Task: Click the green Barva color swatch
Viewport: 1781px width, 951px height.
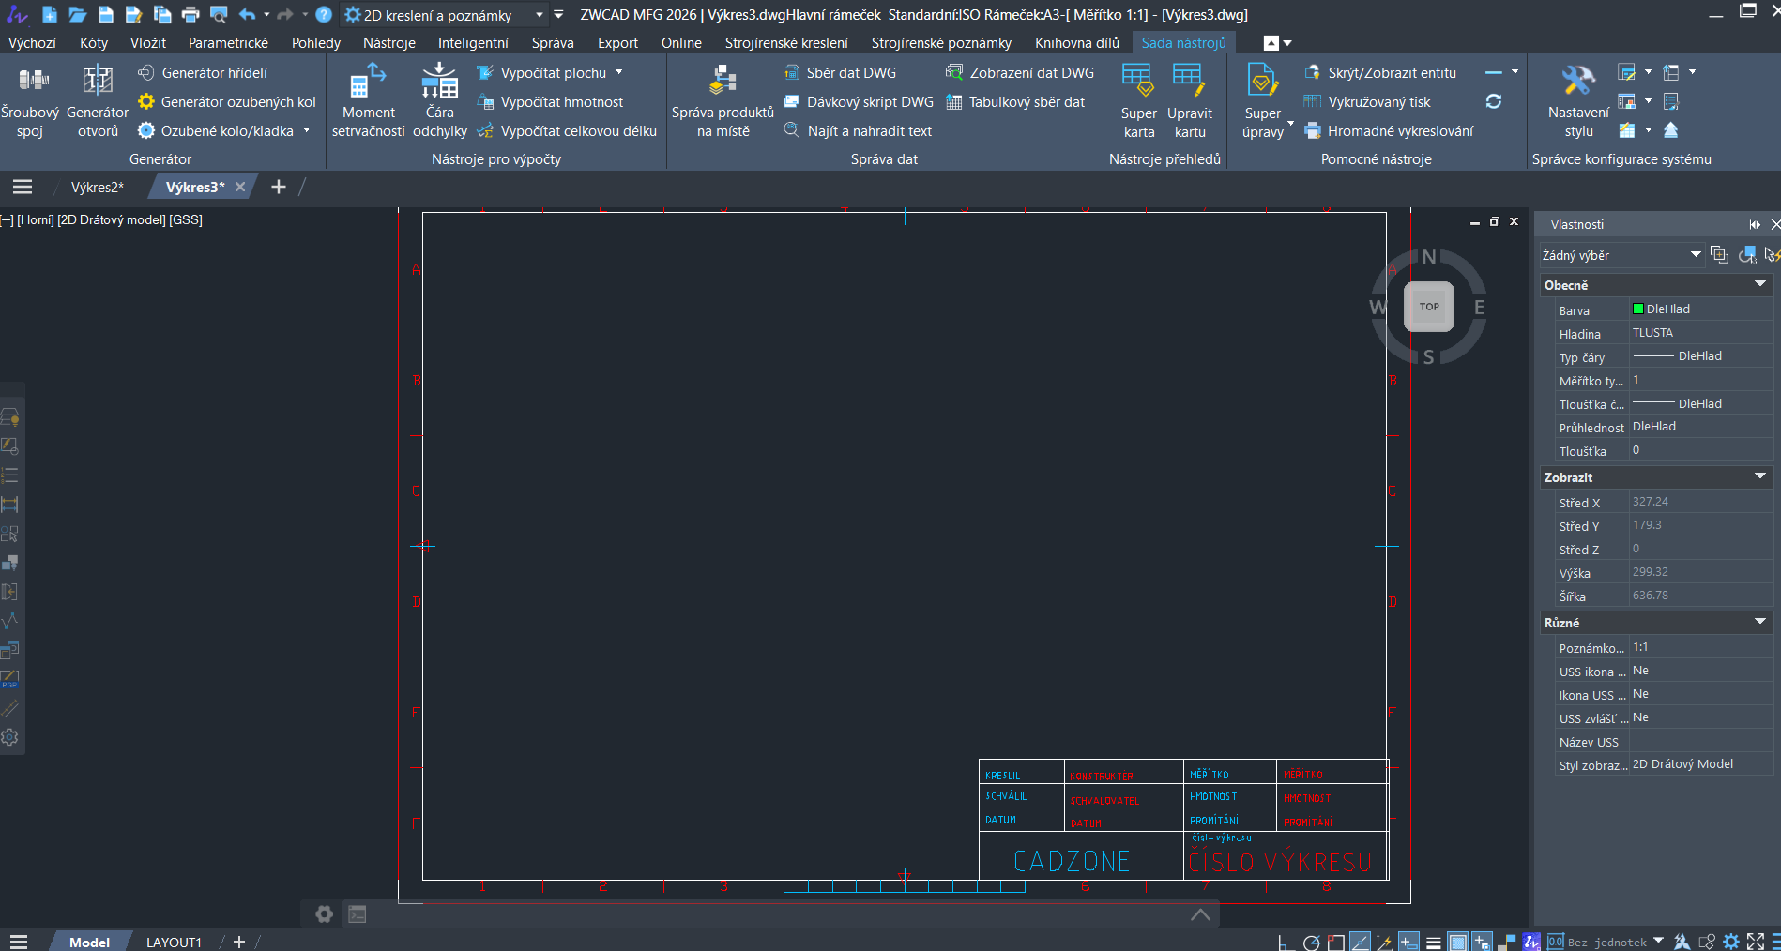Action: pyautogui.click(x=1638, y=309)
